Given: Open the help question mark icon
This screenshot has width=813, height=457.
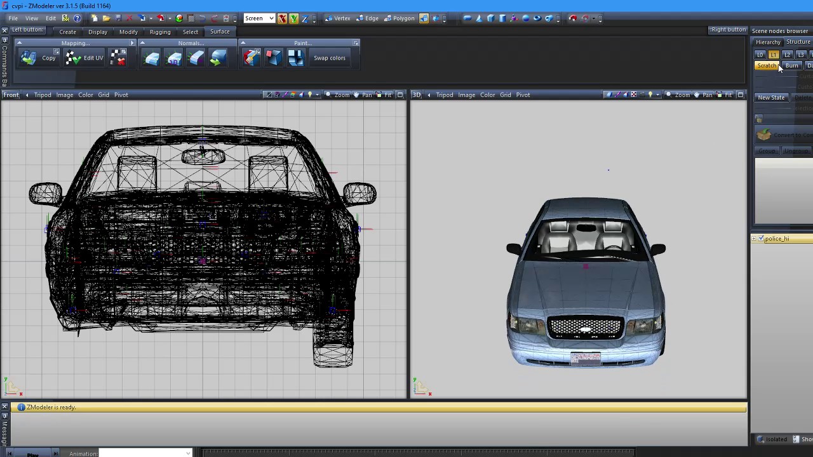Looking at the screenshot, I should coord(77,18).
